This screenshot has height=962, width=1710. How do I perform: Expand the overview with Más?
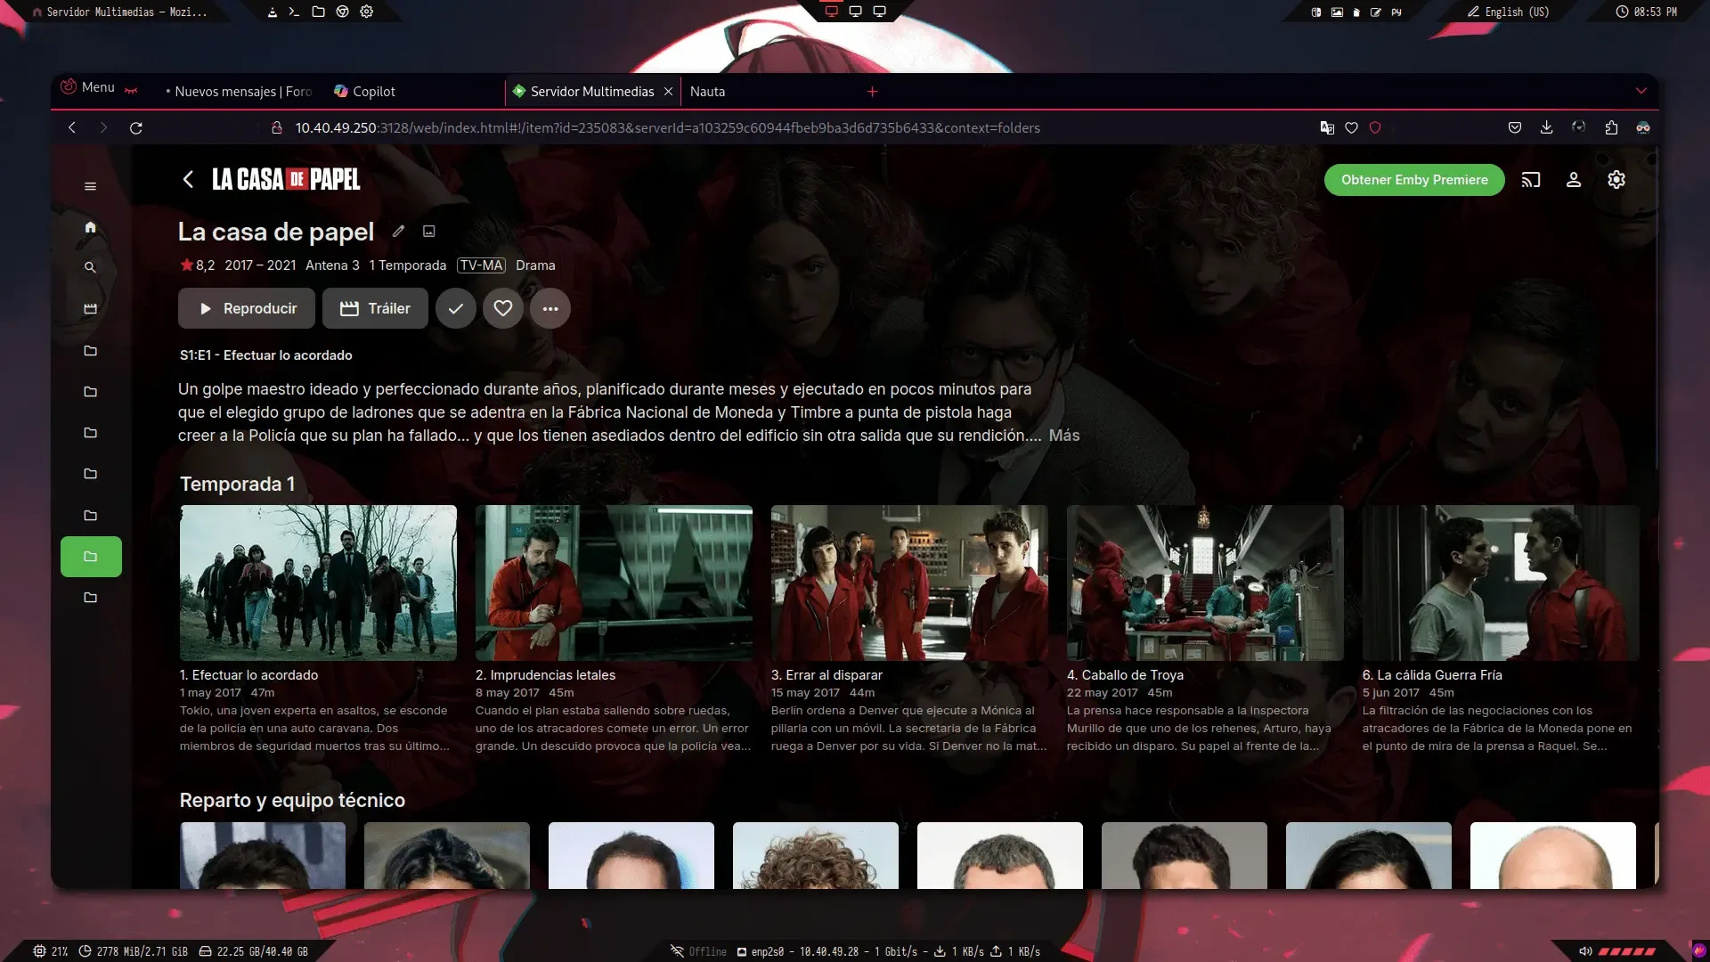(x=1064, y=436)
